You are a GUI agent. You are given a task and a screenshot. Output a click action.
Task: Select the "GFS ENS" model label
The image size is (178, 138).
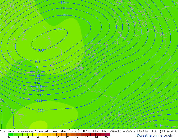(90, 131)
